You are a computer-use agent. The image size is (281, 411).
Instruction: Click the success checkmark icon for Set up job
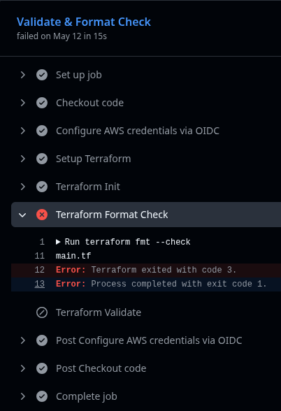click(42, 75)
